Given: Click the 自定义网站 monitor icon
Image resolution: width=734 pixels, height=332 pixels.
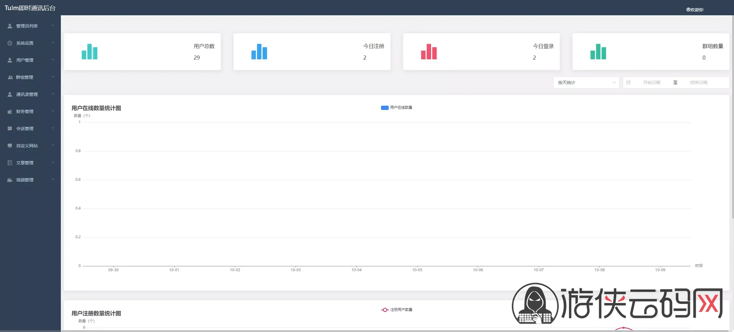Looking at the screenshot, I should pos(10,146).
